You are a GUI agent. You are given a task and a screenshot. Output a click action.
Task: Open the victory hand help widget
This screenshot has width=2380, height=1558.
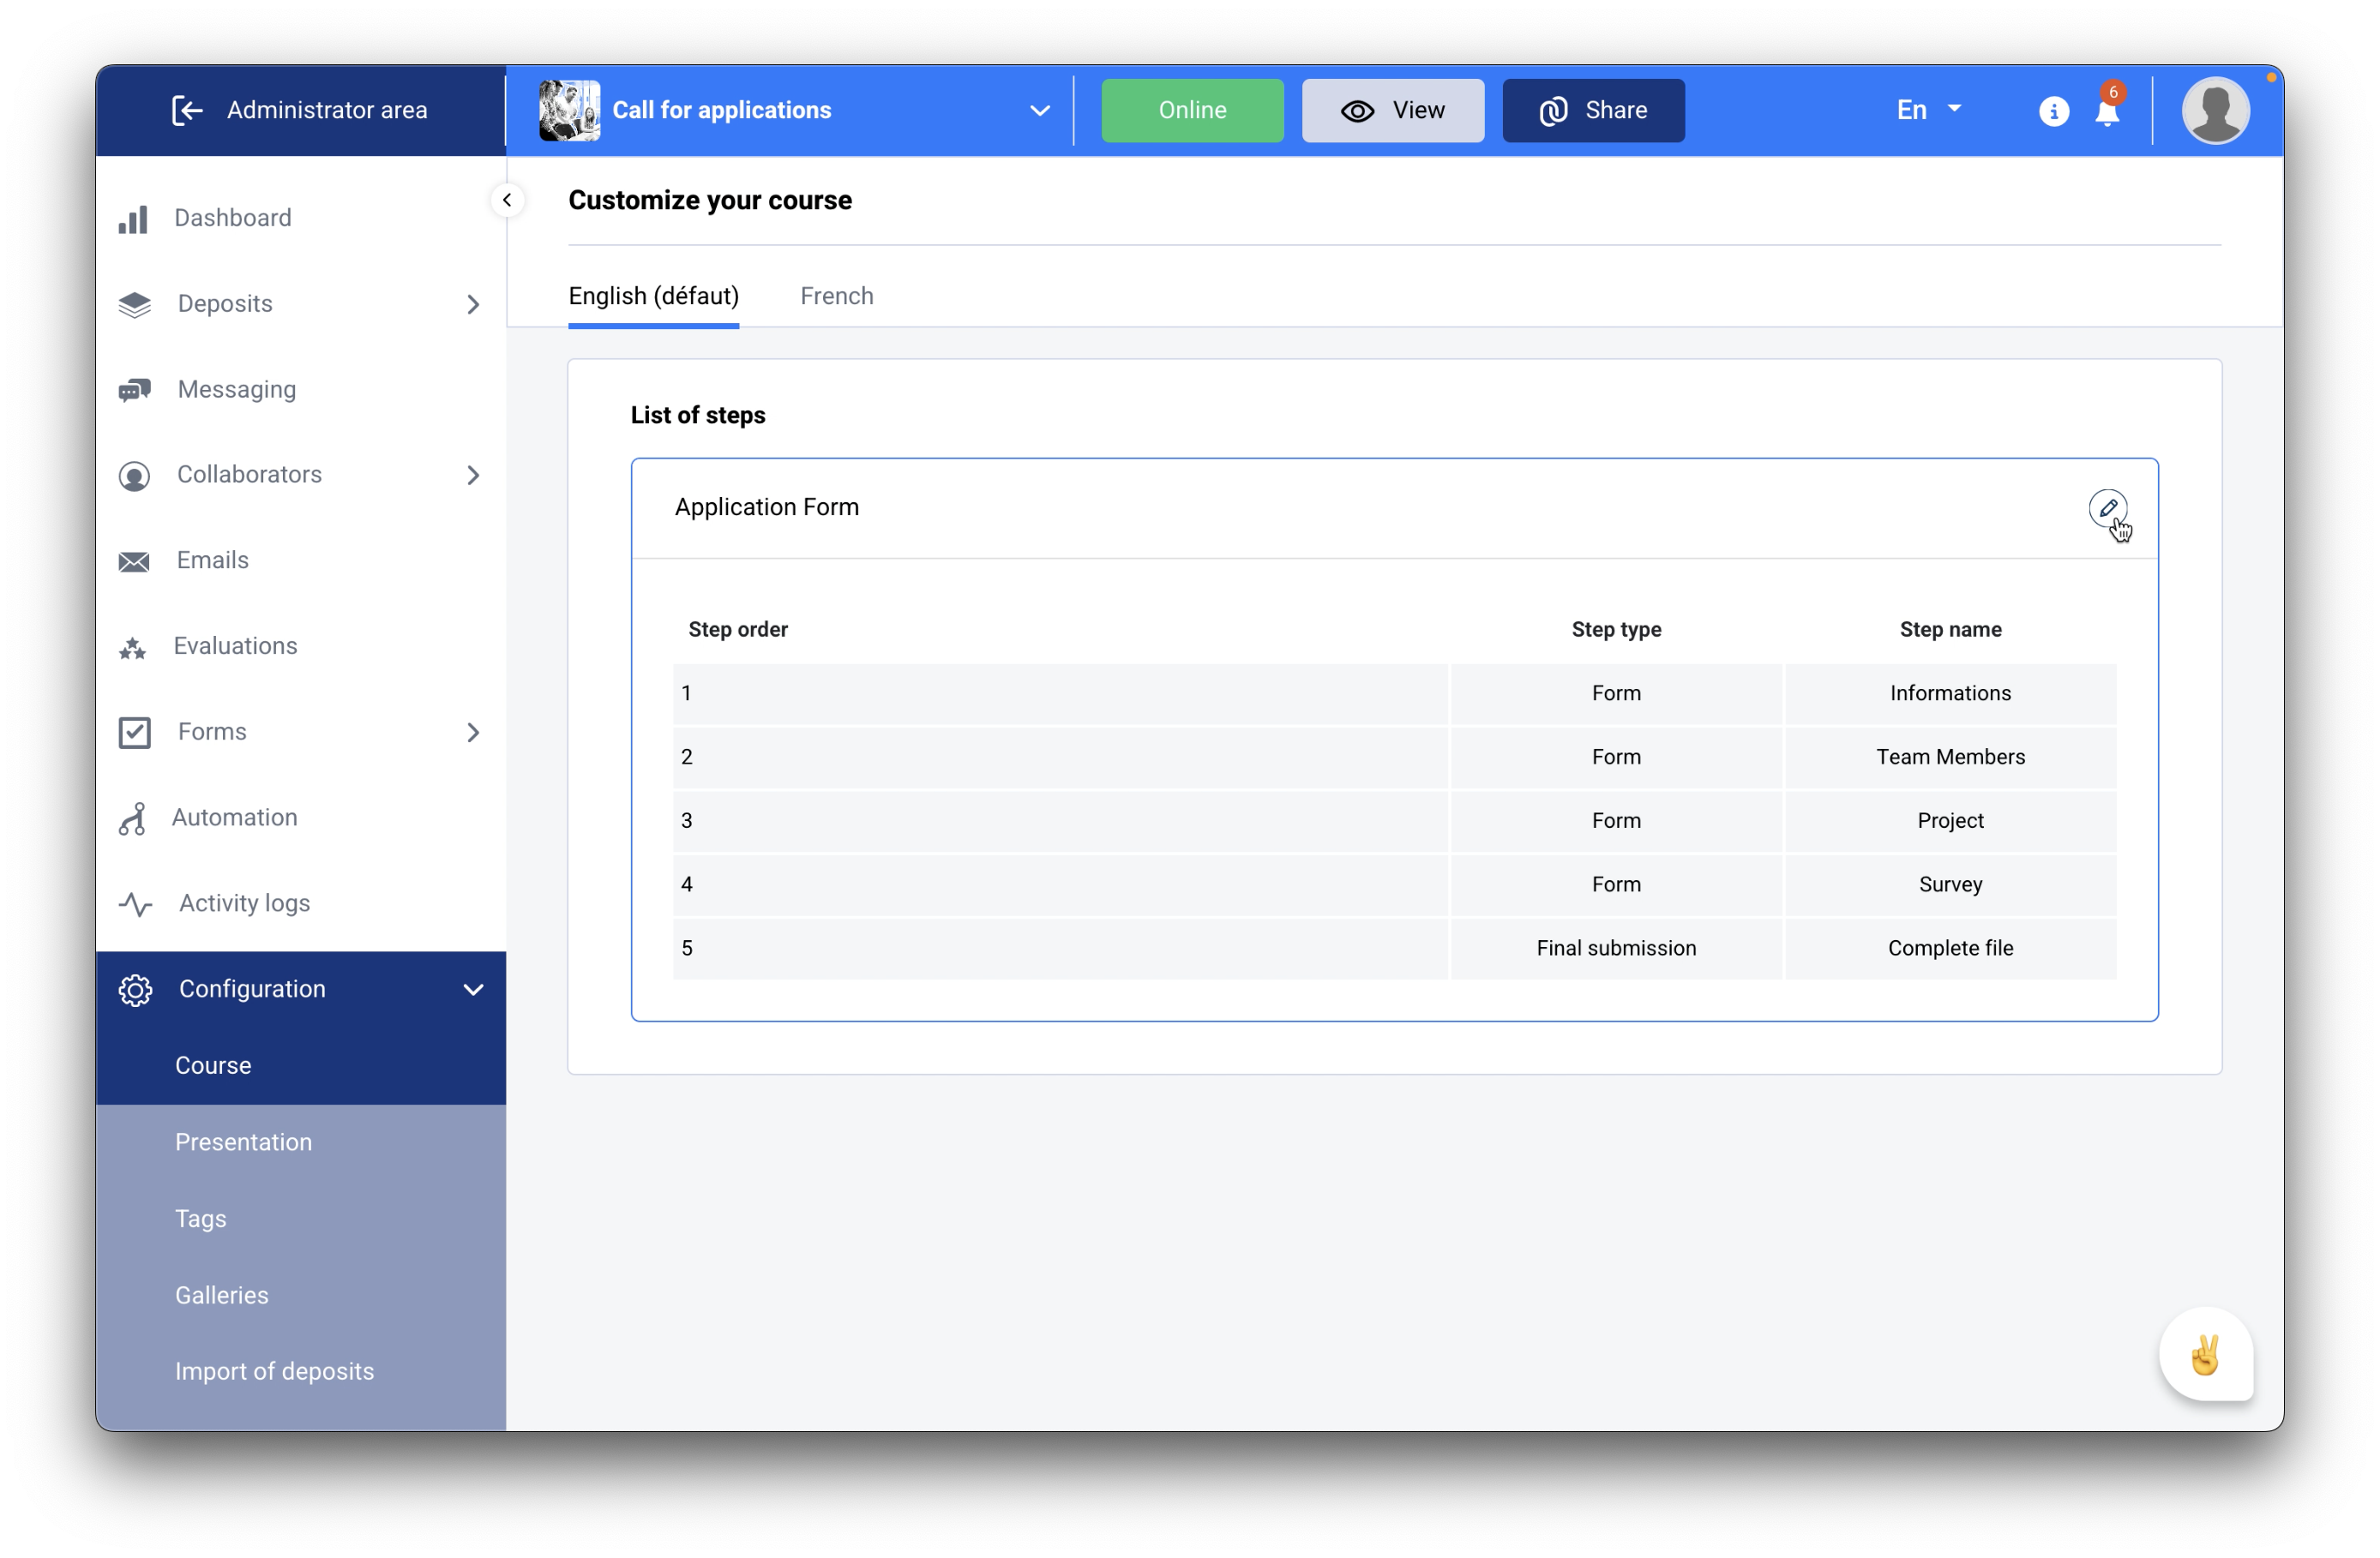click(x=2205, y=1354)
